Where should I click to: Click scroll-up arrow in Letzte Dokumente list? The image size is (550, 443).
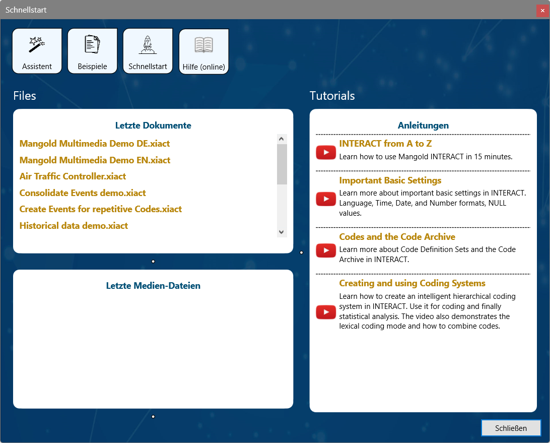click(x=282, y=139)
